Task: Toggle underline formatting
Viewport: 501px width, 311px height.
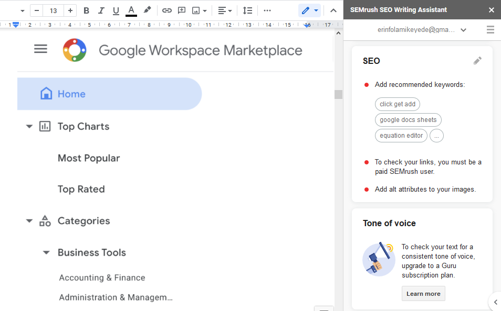Action: point(116,10)
